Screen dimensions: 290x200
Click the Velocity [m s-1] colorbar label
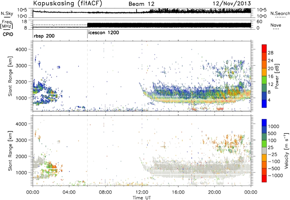pyautogui.click(x=286, y=151)
